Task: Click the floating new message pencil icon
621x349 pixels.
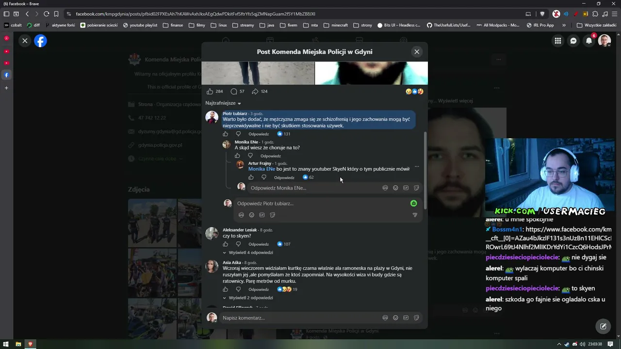Action: tap(603, 326)
